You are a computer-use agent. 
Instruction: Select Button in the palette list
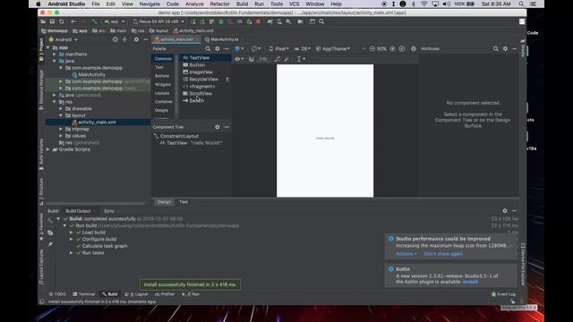coord(197,65)
